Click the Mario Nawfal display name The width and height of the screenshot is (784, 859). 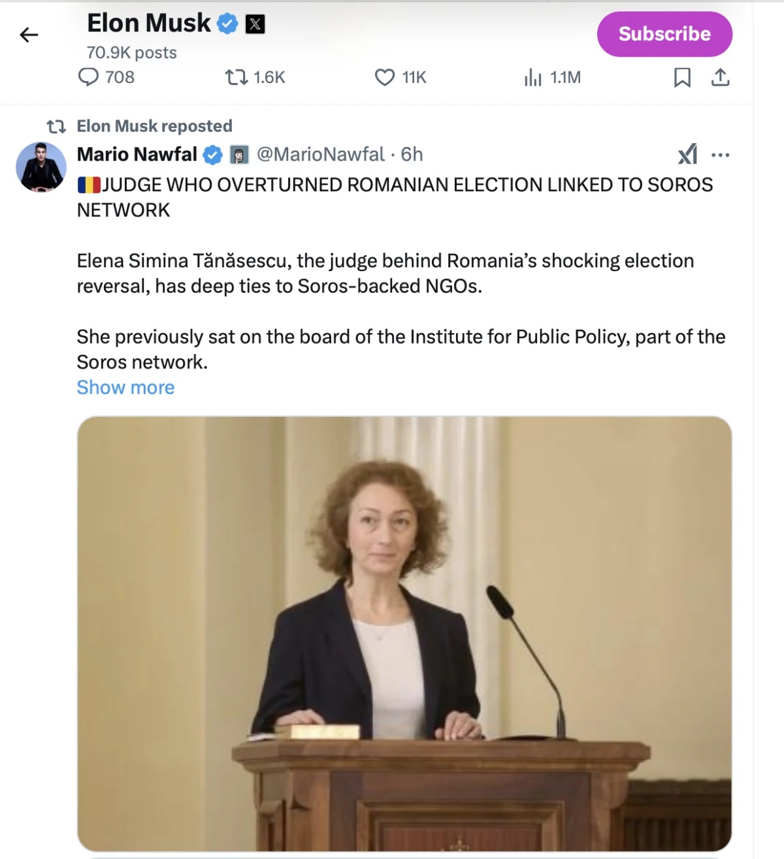137,154
